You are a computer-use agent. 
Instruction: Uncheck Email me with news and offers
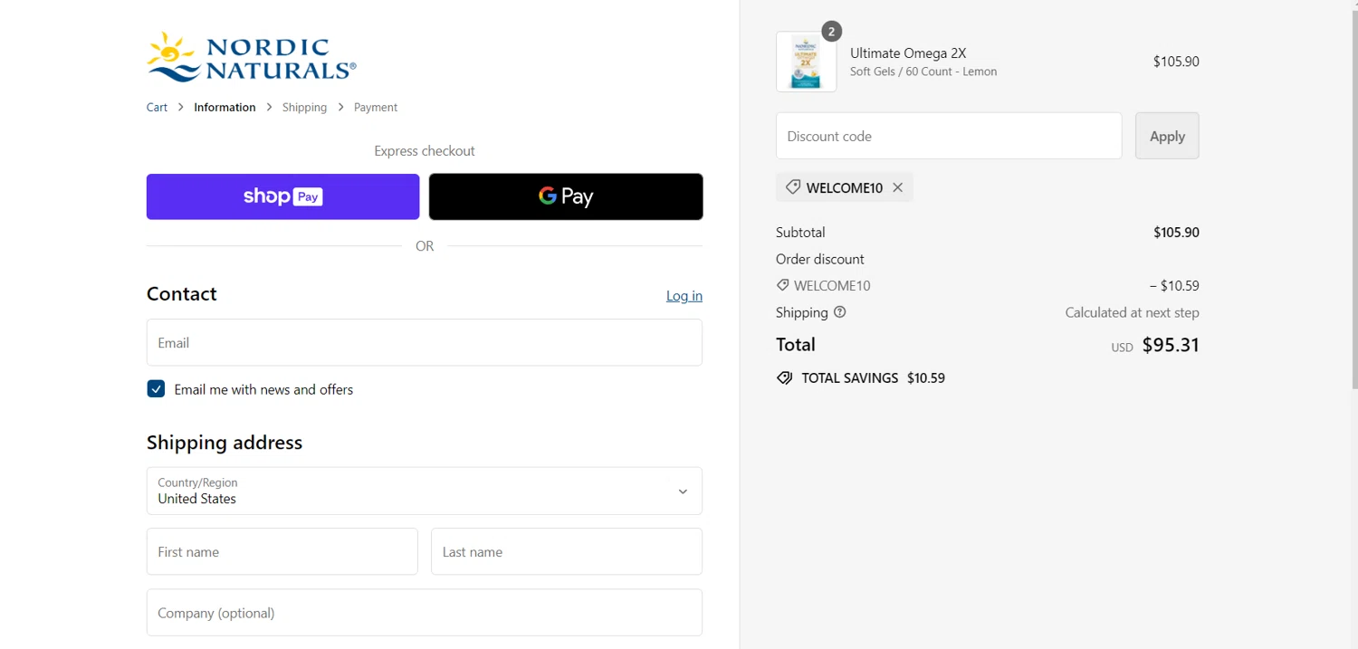tap(156, 389)
